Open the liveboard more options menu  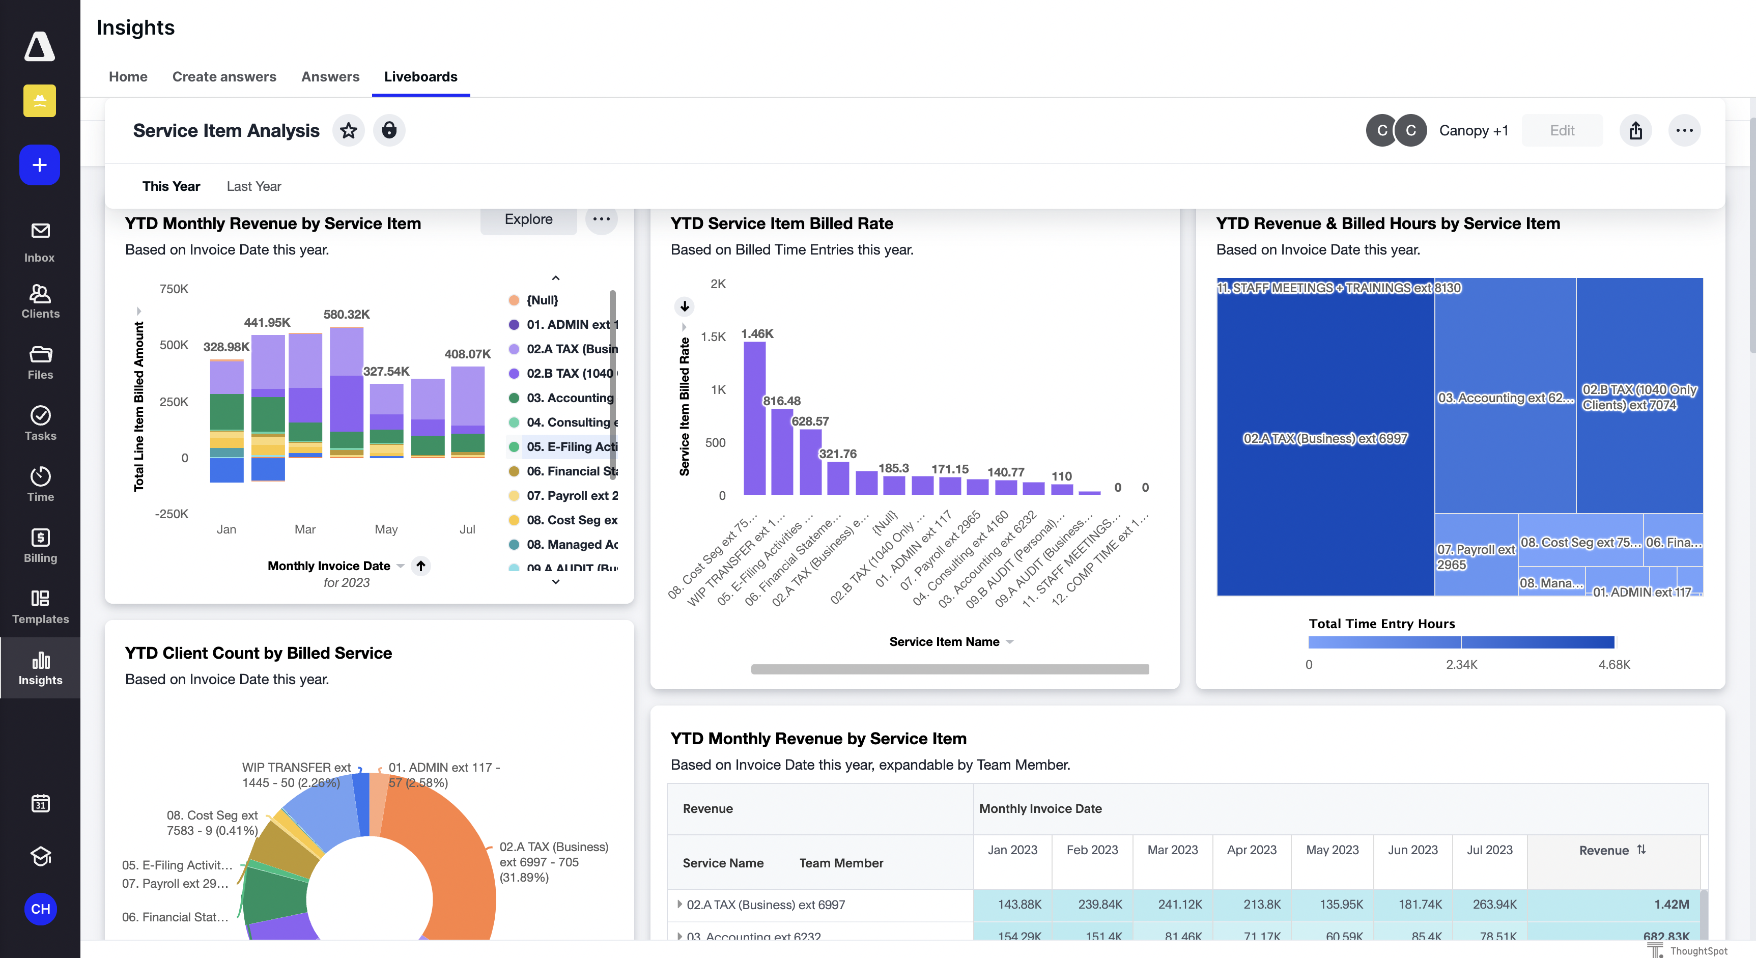(1684, 130)
